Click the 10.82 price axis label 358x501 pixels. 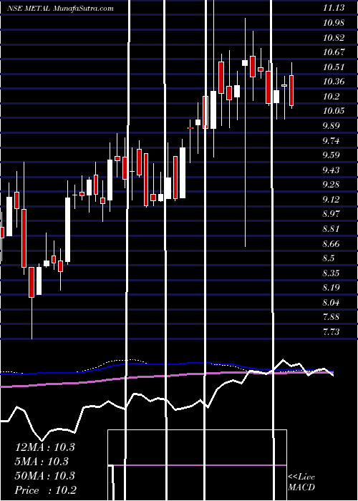334,38
